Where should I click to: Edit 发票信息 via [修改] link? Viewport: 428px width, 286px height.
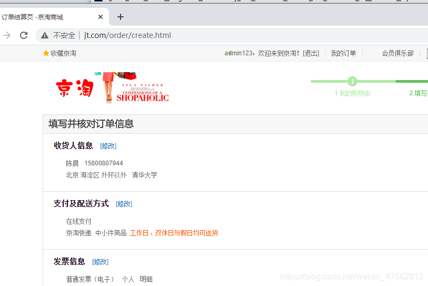[101, 262]
